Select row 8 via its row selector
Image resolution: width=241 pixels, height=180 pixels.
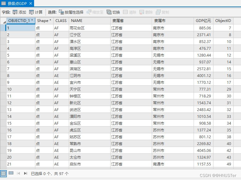[3, 76]
